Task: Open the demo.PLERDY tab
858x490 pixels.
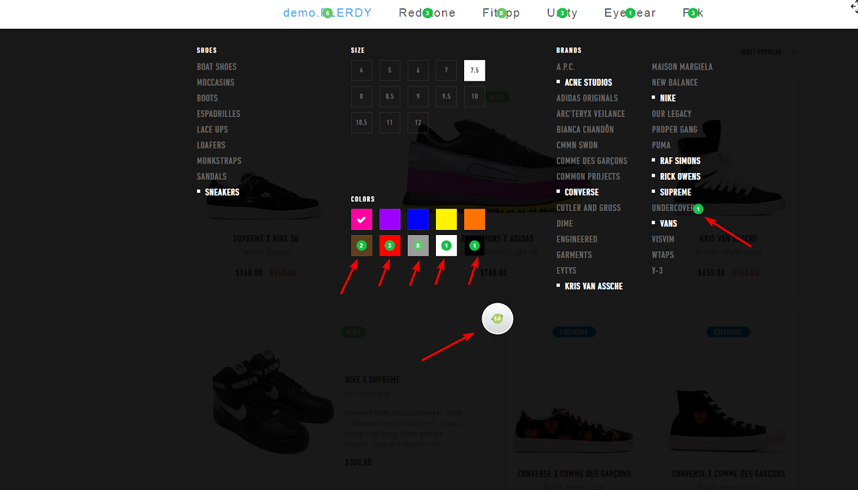Action: tap(327, 13)
